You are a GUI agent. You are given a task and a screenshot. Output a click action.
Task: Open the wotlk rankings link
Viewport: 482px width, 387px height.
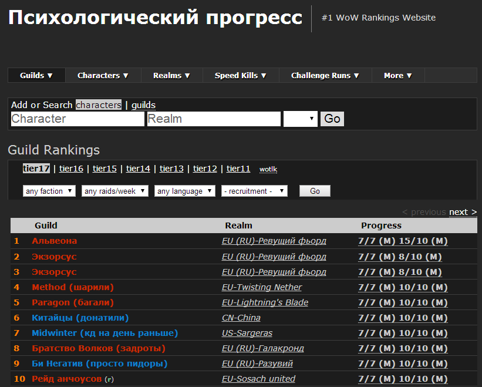click(x=268, y=169)
